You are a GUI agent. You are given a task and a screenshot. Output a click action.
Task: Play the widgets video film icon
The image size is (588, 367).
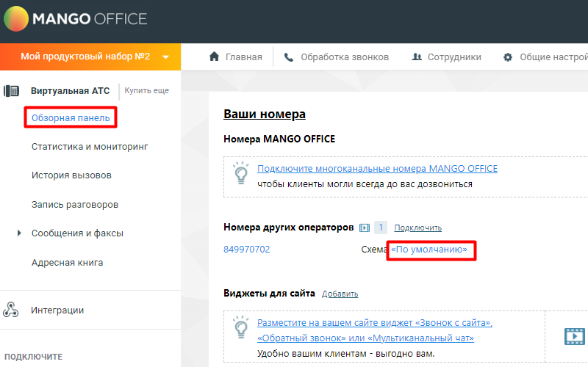(575, 336)
